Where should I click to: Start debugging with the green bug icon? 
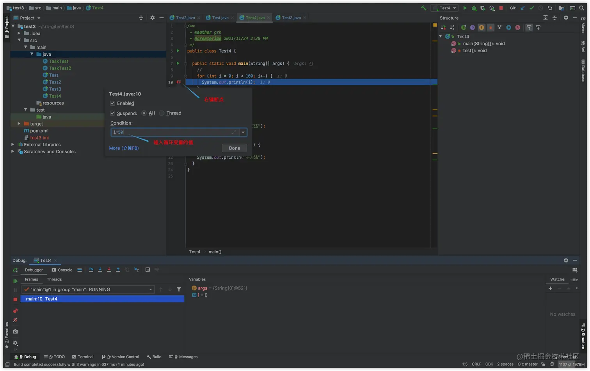(474, 8)
